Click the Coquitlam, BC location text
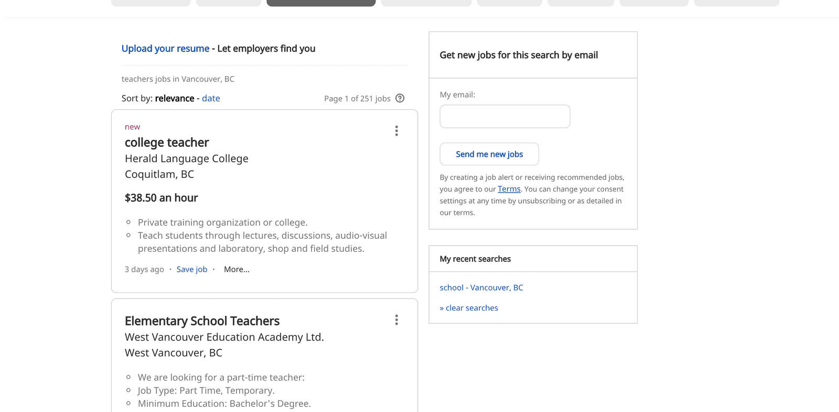Viewport: 839px width, 412px height. click(x=159, y=174)
